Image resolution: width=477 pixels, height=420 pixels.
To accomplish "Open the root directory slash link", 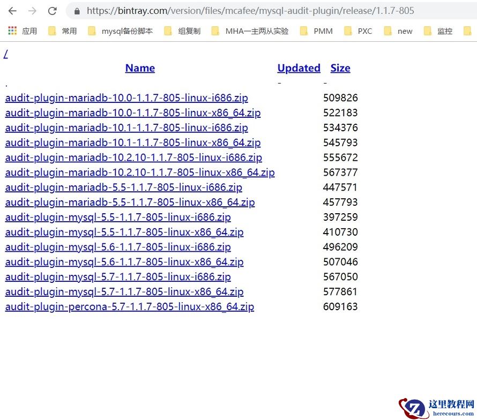I will tap(5, 53).
